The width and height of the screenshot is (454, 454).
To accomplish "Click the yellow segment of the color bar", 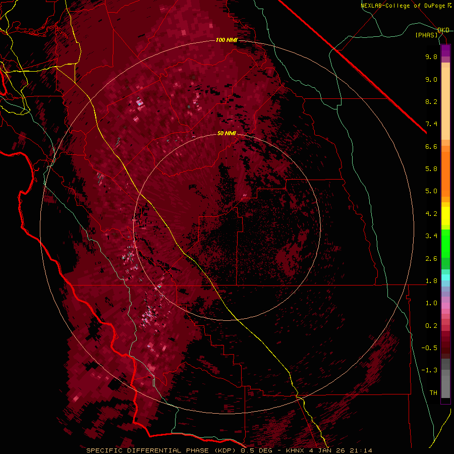I will tap(445, 216).
